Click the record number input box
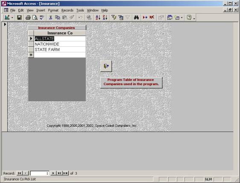The width and height of the screenshot is (240, 183). click(40, 173)
